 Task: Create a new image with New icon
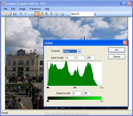pyautogui.click(x=5, y=14)
